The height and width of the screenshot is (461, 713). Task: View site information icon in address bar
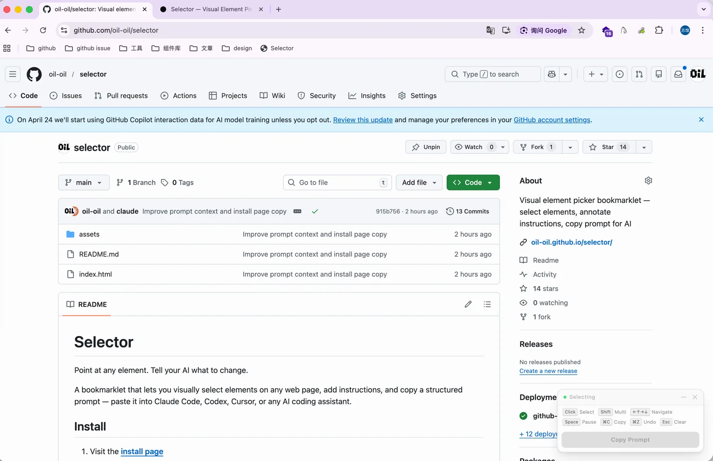point(64,30)
